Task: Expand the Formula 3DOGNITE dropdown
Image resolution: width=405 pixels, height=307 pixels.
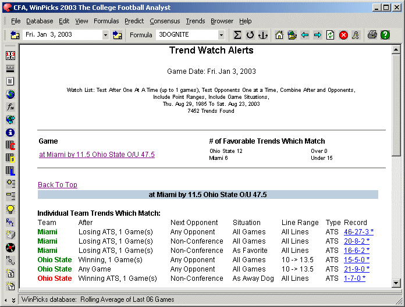Action: point(221,35)
